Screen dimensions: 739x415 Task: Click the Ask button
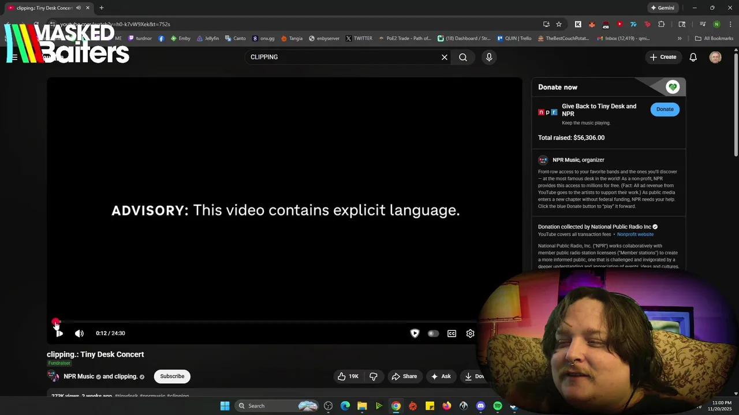coord(441,376)
